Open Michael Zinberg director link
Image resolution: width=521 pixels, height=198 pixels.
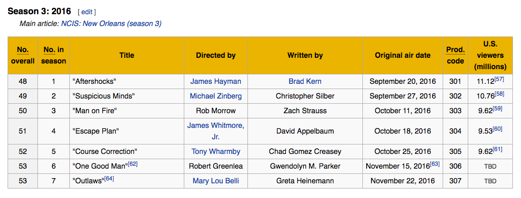[216, 96]
